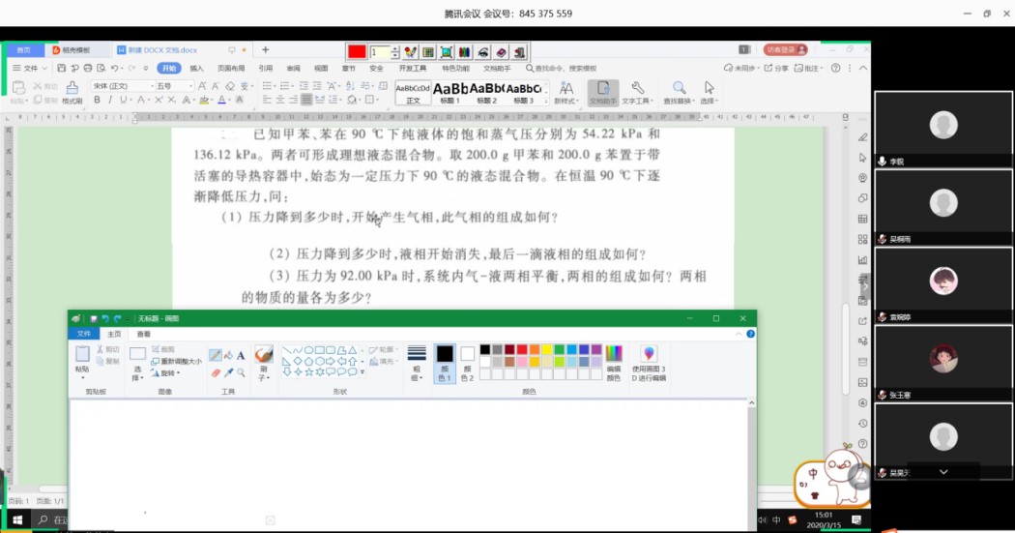This screenshot has height=533, width=1015.
Task: Switch to the 查看 tab in Paint
Action: tap(143, 334)
